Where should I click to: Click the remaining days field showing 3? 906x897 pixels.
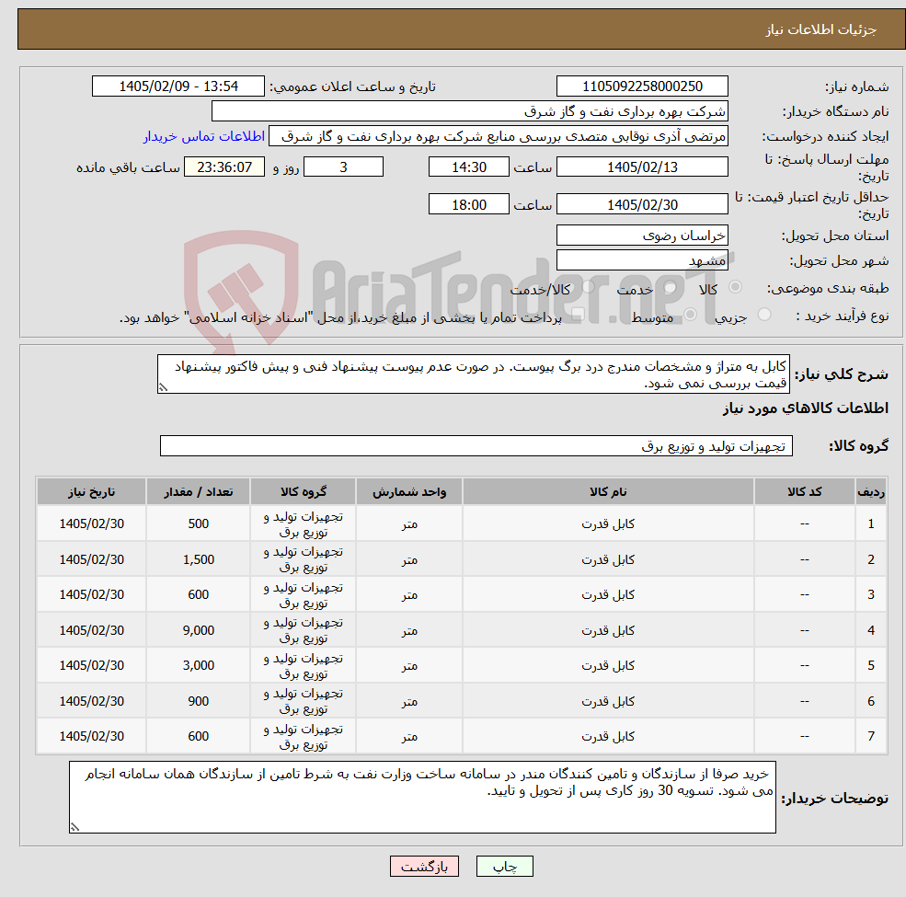[343, 167]
